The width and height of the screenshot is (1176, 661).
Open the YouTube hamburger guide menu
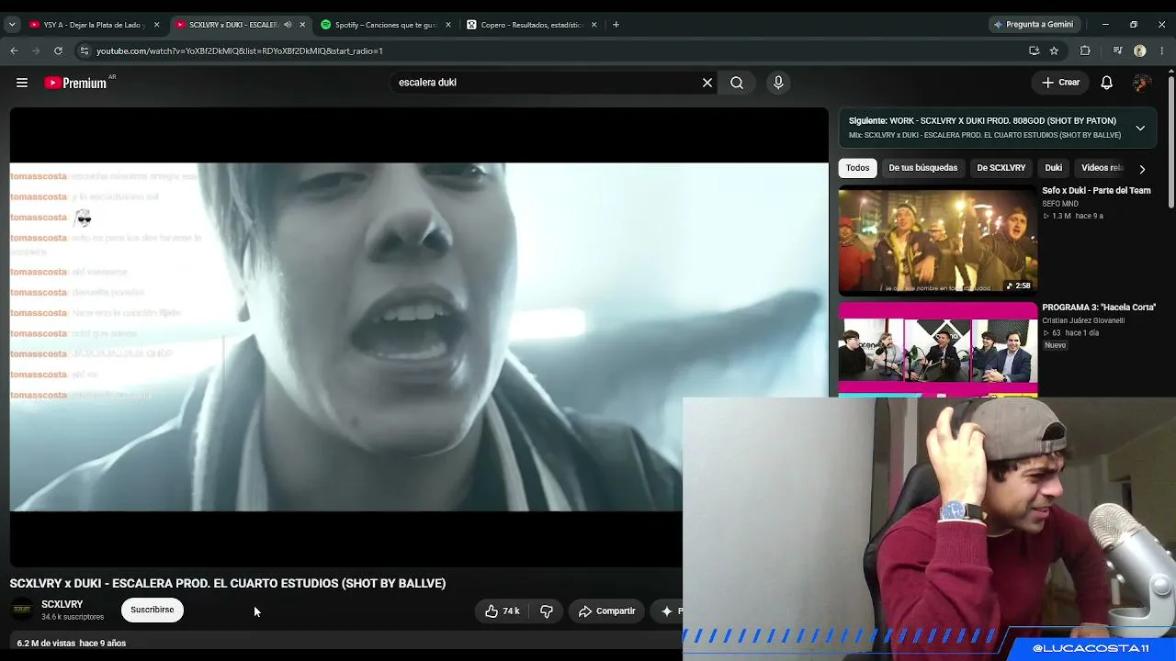[x=22, y=83]
